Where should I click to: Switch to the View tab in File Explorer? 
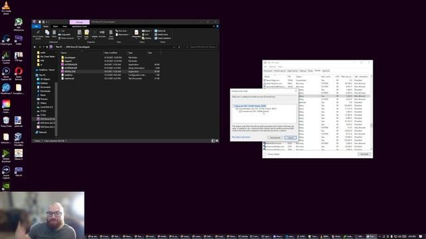pyautogui.click(x=65, y=27)
